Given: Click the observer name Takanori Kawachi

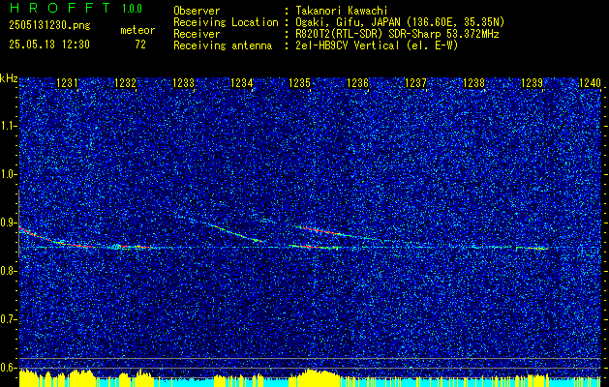Looking at the screenshot, I should [x=342, y=11].
